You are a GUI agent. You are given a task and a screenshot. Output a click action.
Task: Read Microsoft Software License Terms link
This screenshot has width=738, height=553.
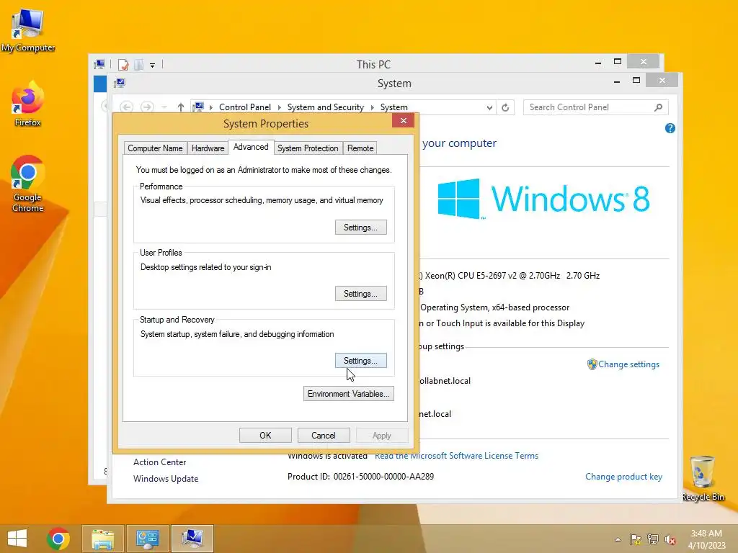coord(456,456)
